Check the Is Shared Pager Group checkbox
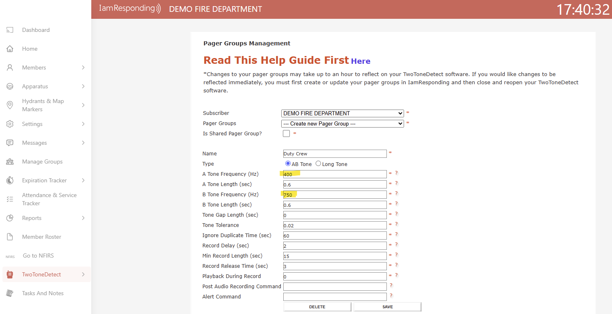 tap(286, 134)
